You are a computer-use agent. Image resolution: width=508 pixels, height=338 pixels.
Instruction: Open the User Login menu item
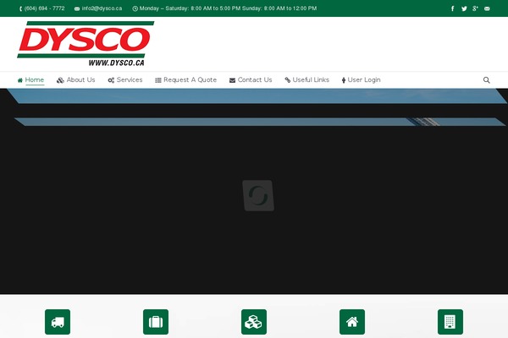point(361,80)
